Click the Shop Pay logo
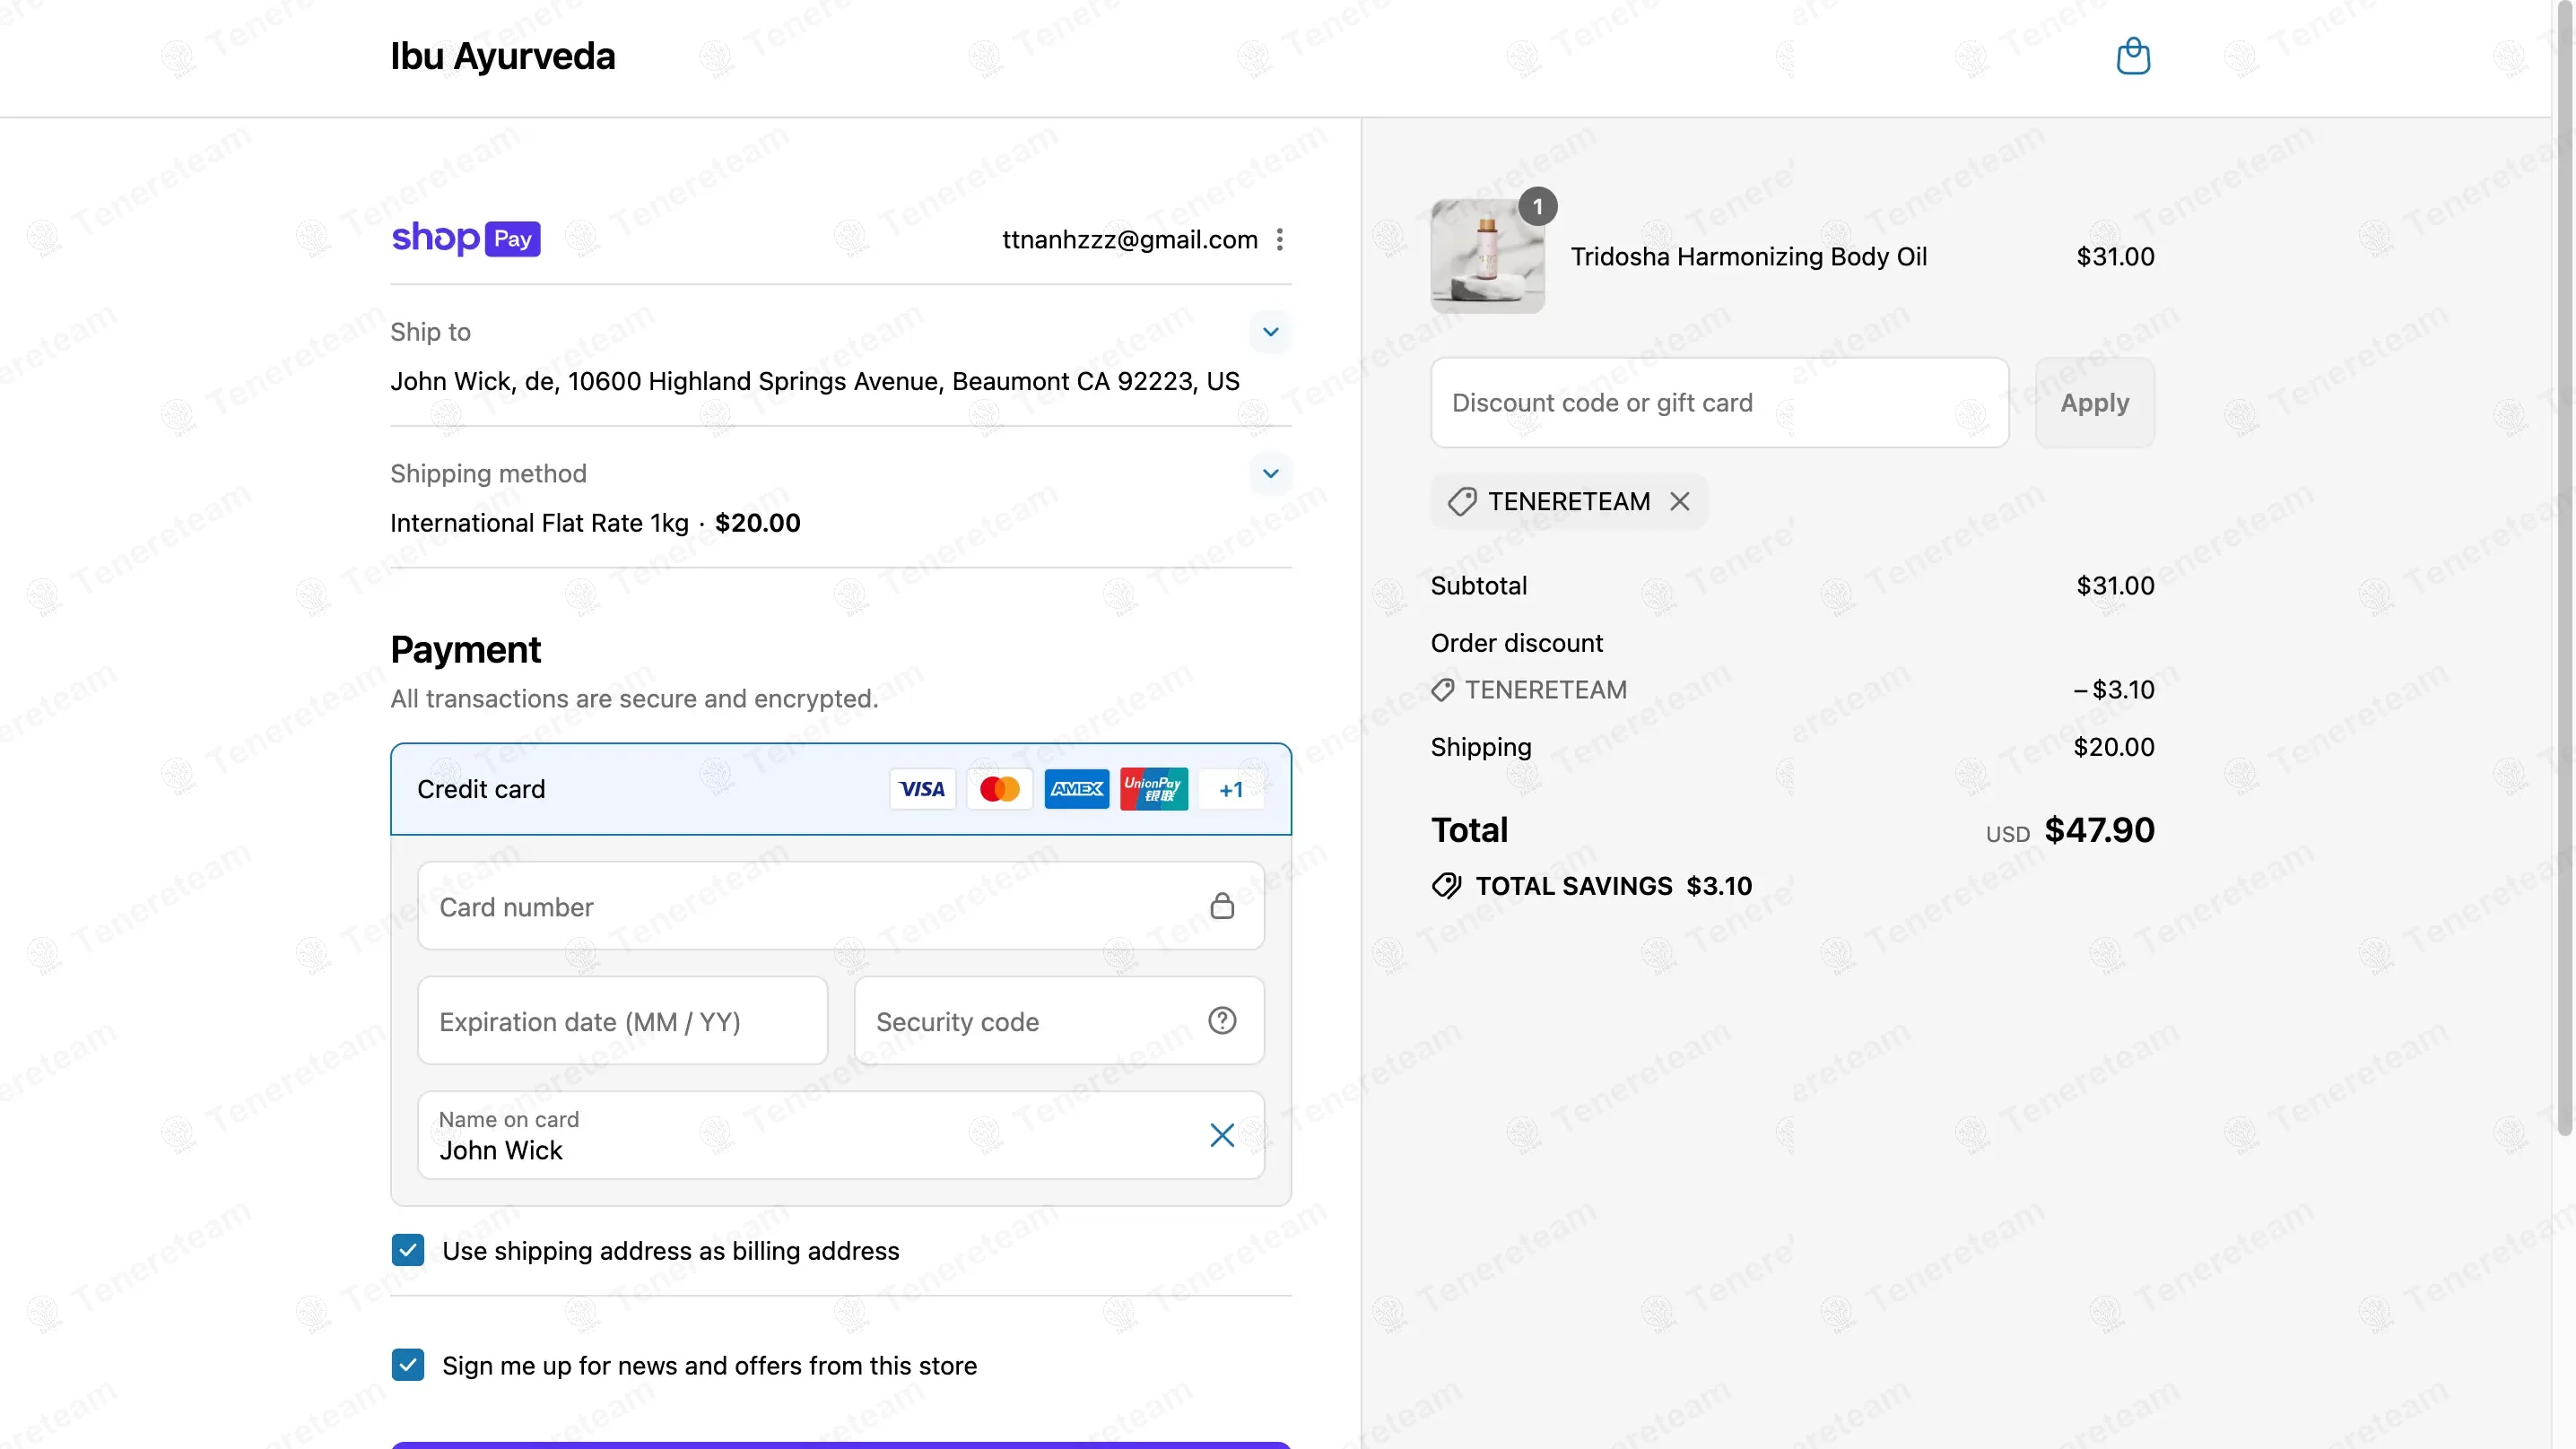 click(x=466, y=239)
